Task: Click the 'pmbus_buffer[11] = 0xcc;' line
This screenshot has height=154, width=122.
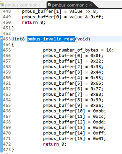Action: tap(74, 116)
